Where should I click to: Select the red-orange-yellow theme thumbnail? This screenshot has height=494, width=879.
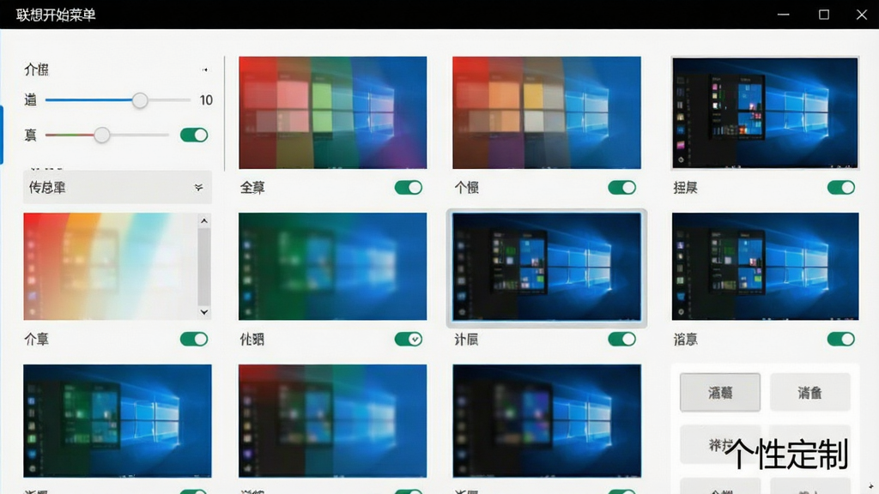click(547, 112)
